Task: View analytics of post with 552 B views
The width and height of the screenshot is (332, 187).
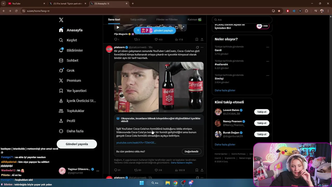Action: (x=180, y=170)
